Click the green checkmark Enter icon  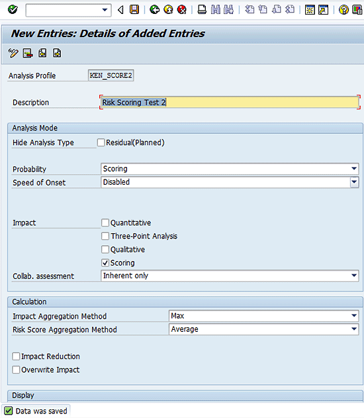click(x=13, y=10)
